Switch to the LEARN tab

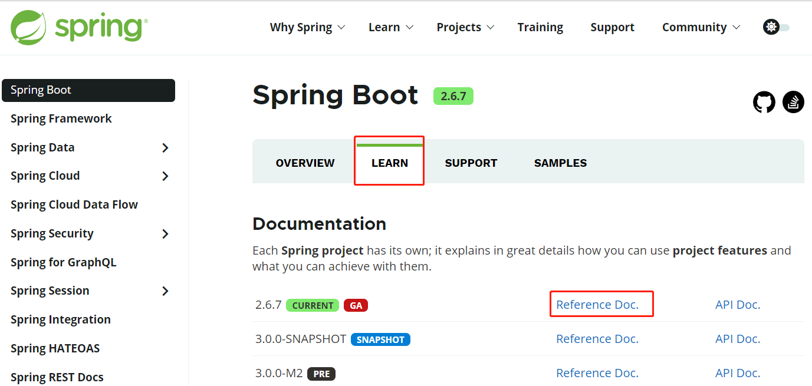pos(390,163)
